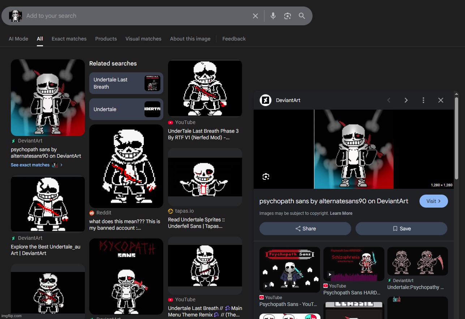
Task: Save the image with the Save button
Action: tap(401, 229)
